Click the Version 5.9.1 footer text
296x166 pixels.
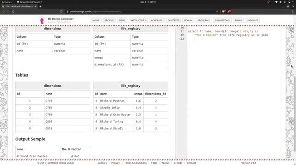point(249,163)
